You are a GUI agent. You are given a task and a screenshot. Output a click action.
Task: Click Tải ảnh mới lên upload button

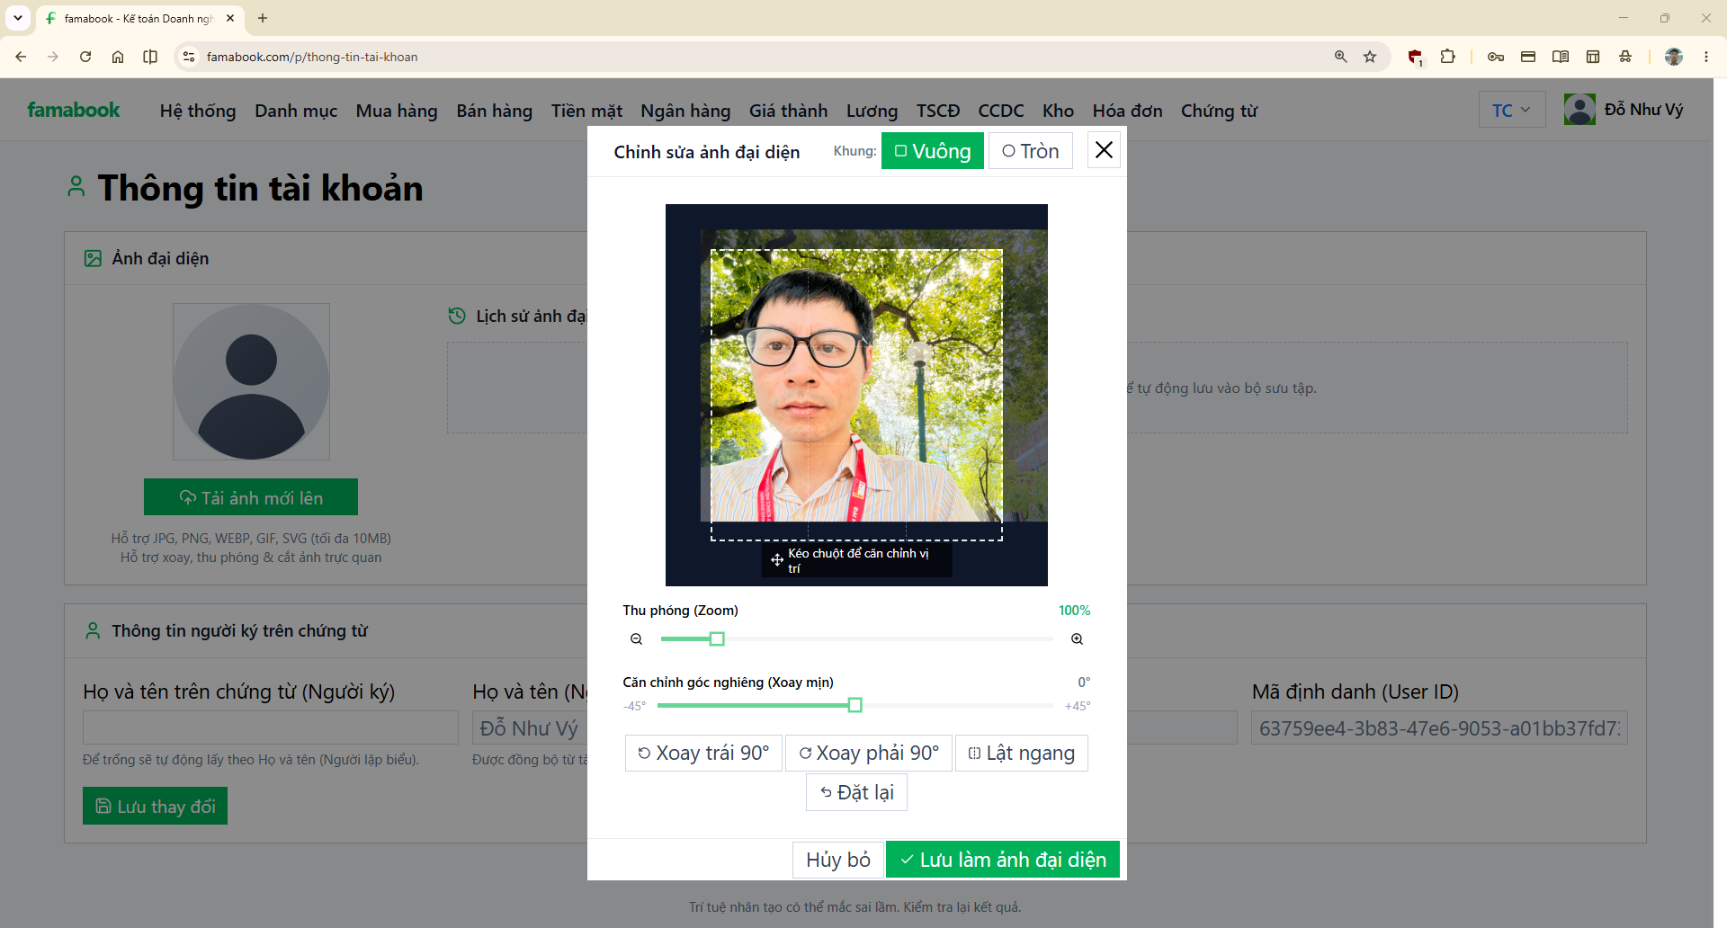point(251,497)
